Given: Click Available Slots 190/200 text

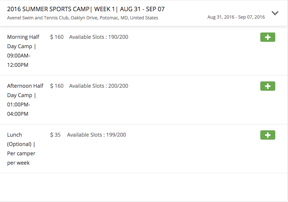Looking at the screenshot, I should point(98,37).
